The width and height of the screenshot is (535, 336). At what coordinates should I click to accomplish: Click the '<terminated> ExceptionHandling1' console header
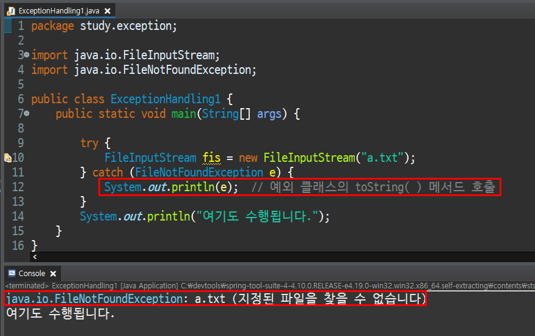coord(62,286)
